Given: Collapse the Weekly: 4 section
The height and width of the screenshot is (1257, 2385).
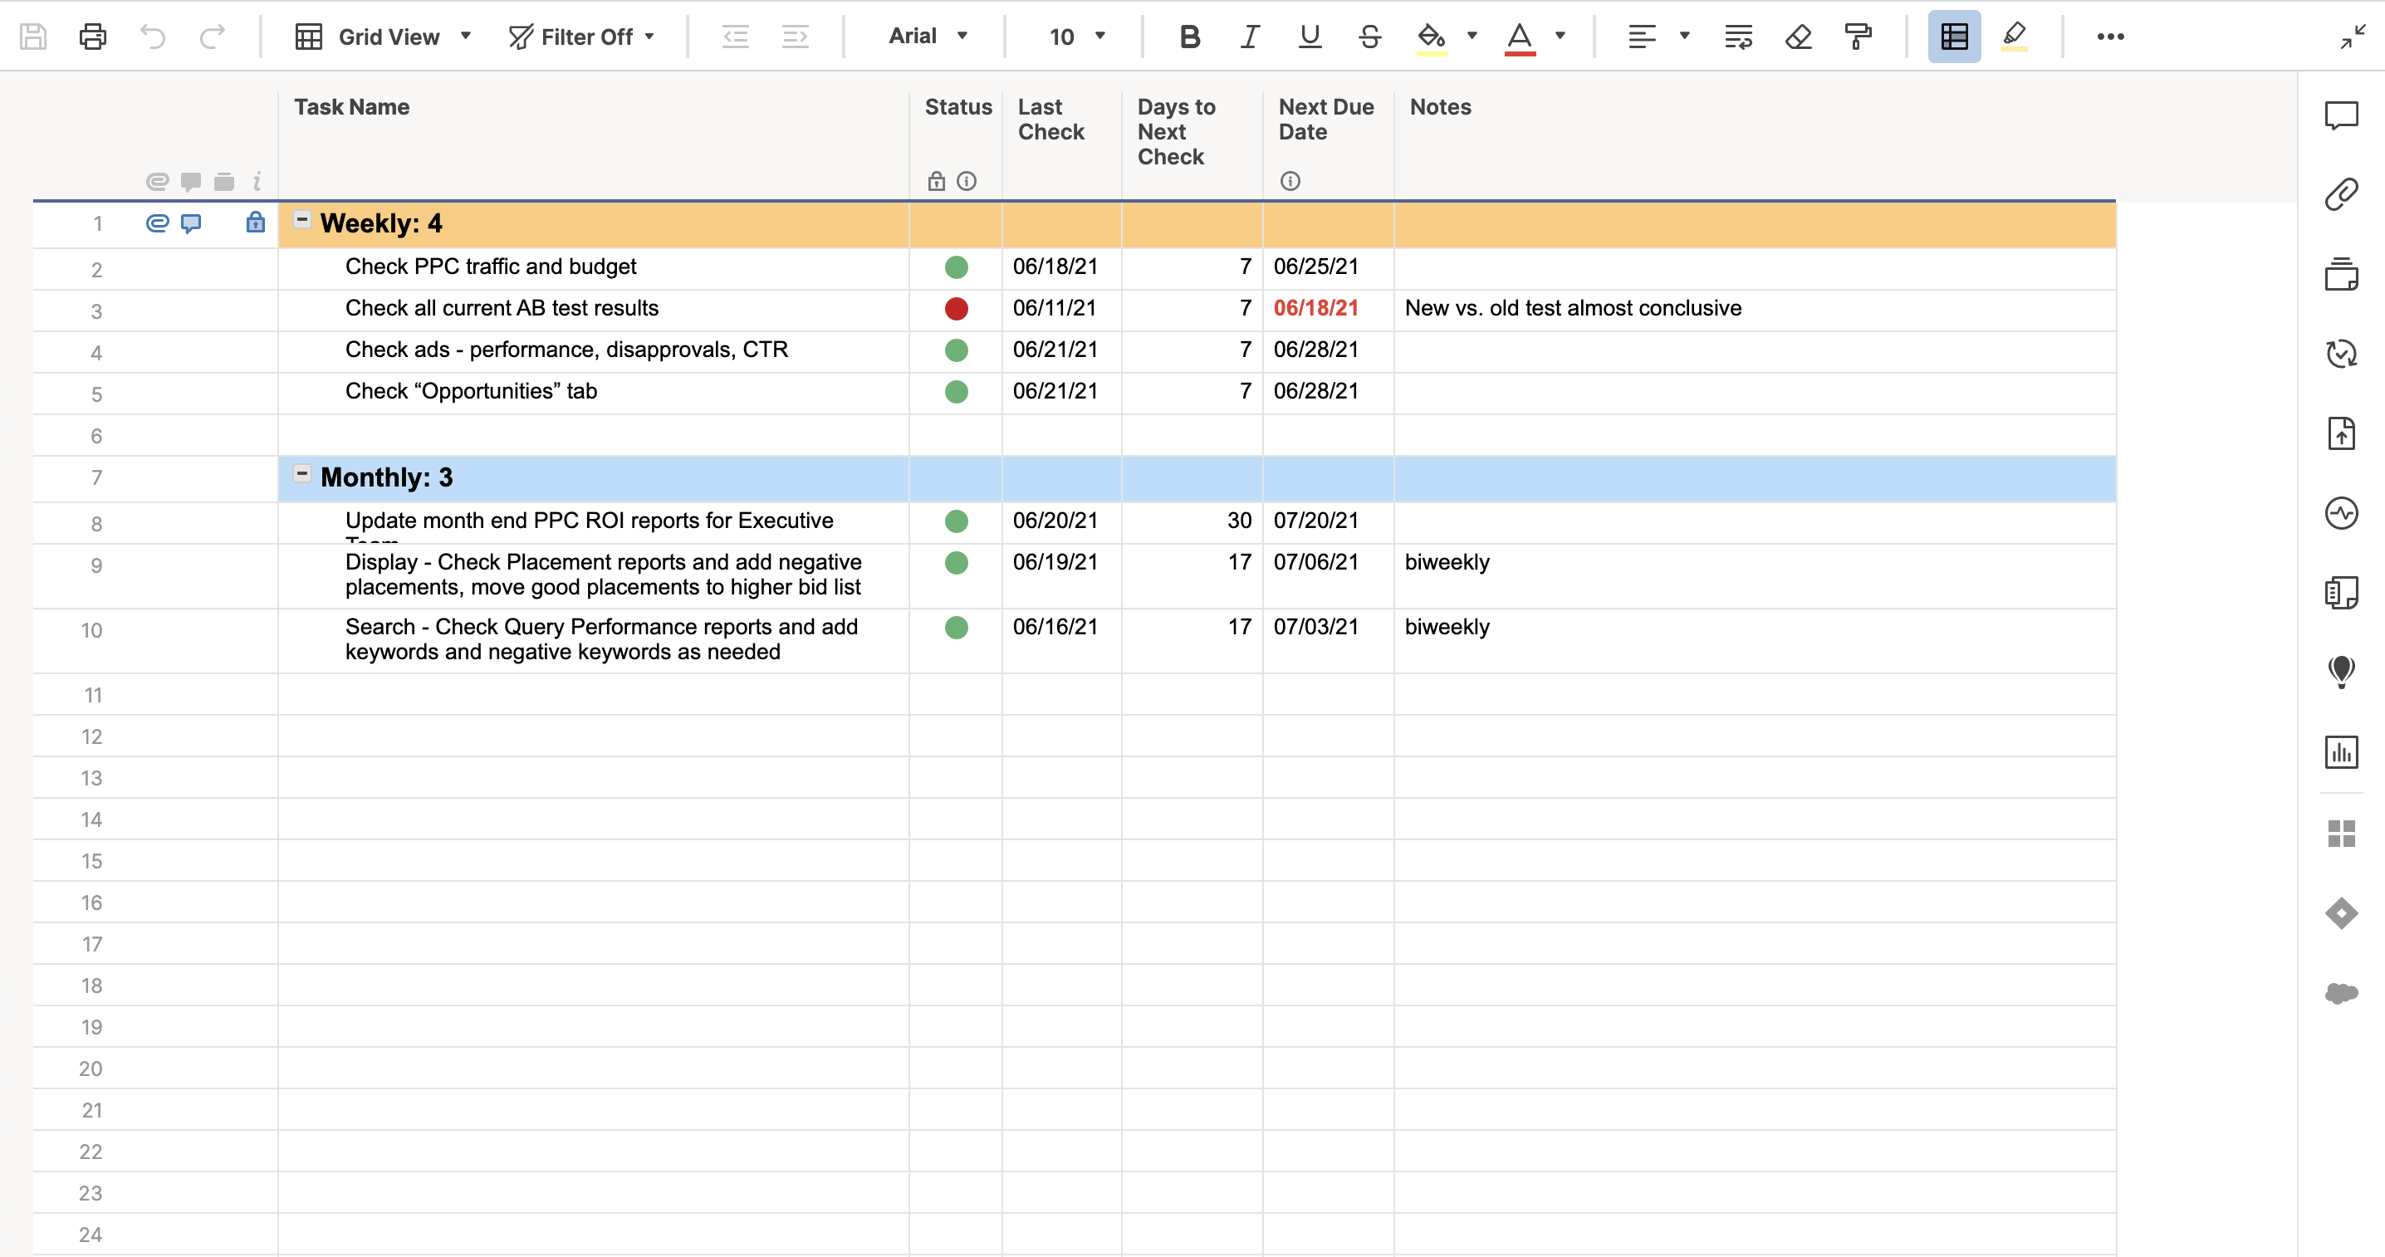Looking at the screenshot, I should [x=301, y=219].
